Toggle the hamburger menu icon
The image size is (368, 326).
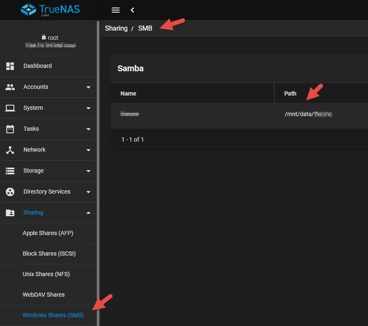(x=115, y=10)
